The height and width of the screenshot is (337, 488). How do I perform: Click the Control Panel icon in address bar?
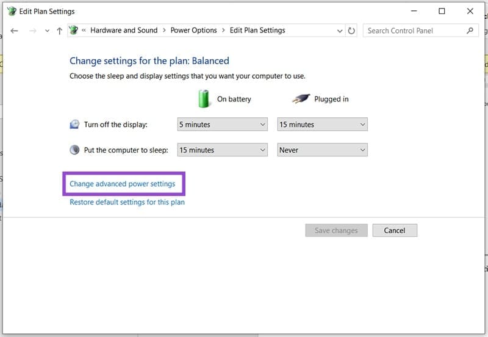[74, 30]
